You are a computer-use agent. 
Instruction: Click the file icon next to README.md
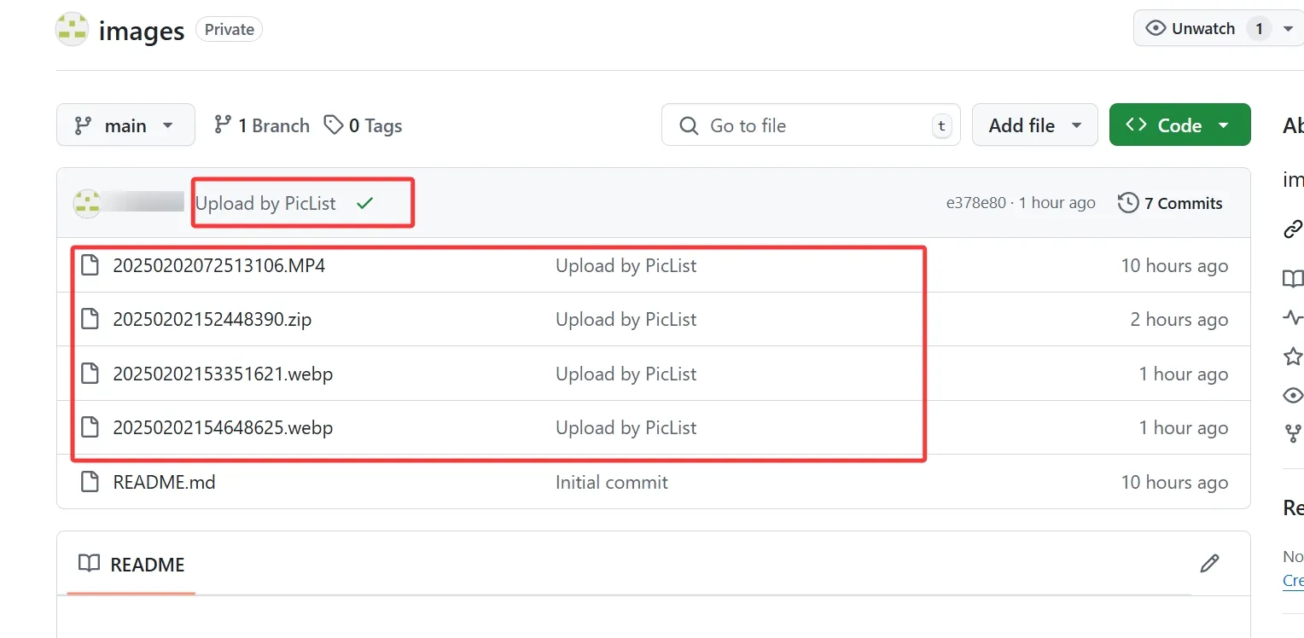point(90,482)
